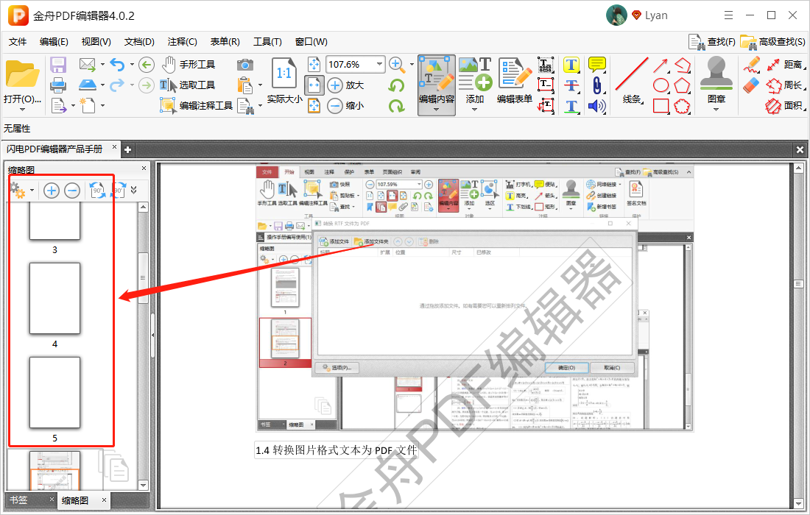The width and height of the screenshot is (810, 515).
Task: Rotate view clockwise green arrow
Action: (x=396, y=106)
